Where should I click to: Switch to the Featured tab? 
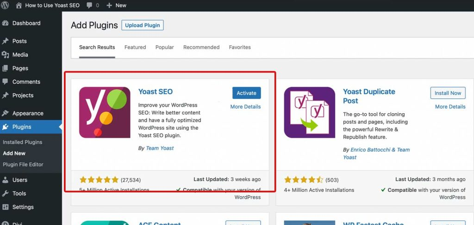click(135, 47)
